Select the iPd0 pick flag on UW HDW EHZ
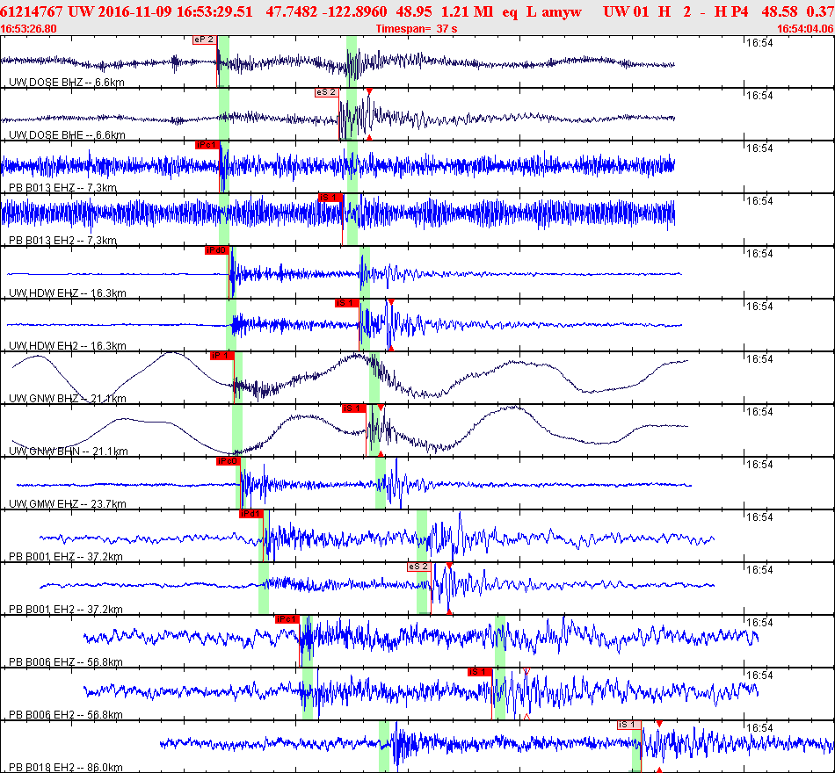This screenshot has width=835, height=773. (217, 250)
